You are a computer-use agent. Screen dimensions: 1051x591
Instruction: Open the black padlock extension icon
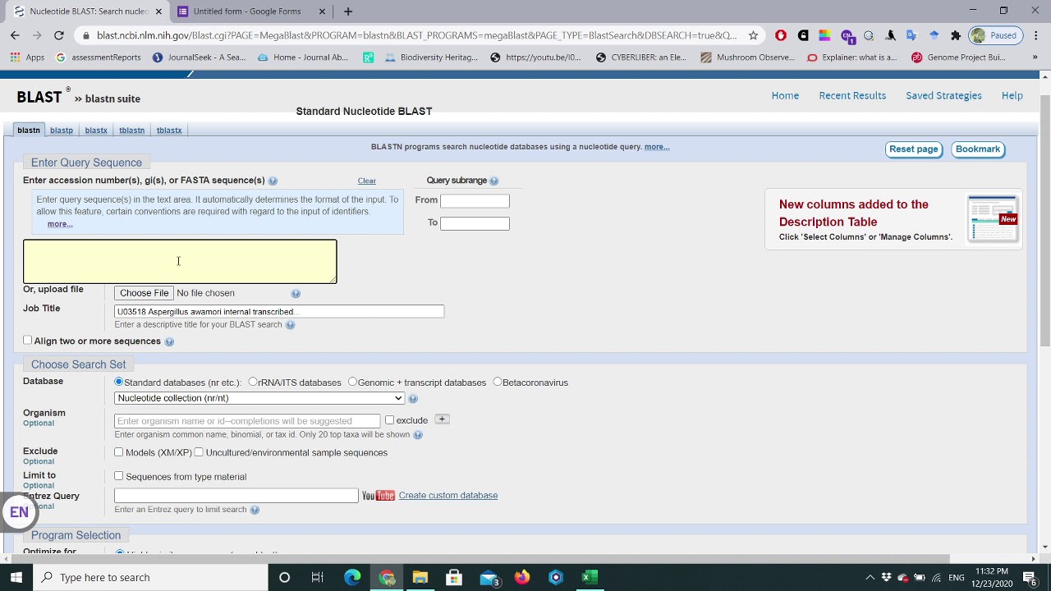(803, 35)
